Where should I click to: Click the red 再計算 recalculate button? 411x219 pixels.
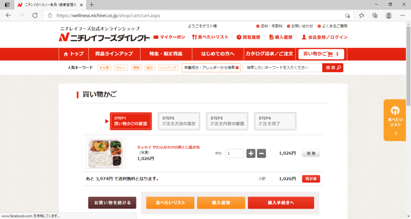click(x=311, y=179)
